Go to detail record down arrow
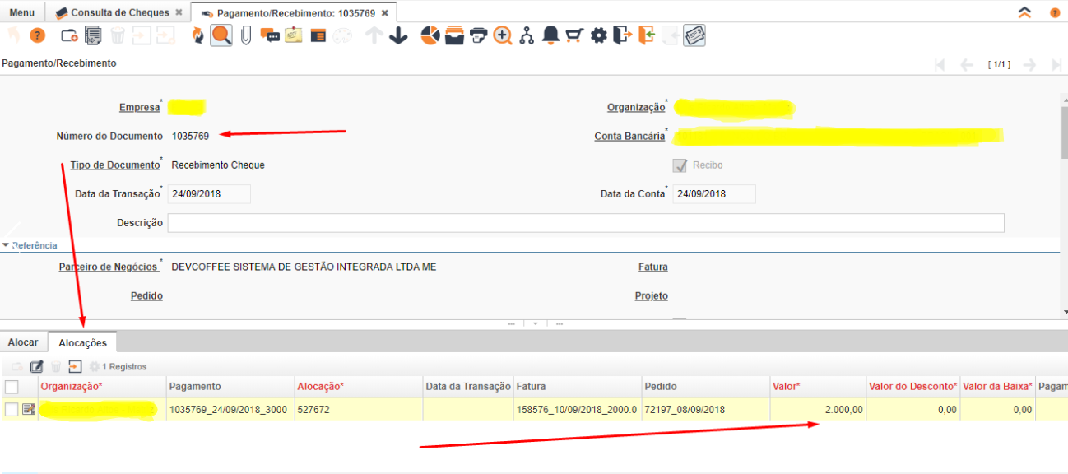The image size is (1068, 474). pyautogui.click(x=398, y=35)
